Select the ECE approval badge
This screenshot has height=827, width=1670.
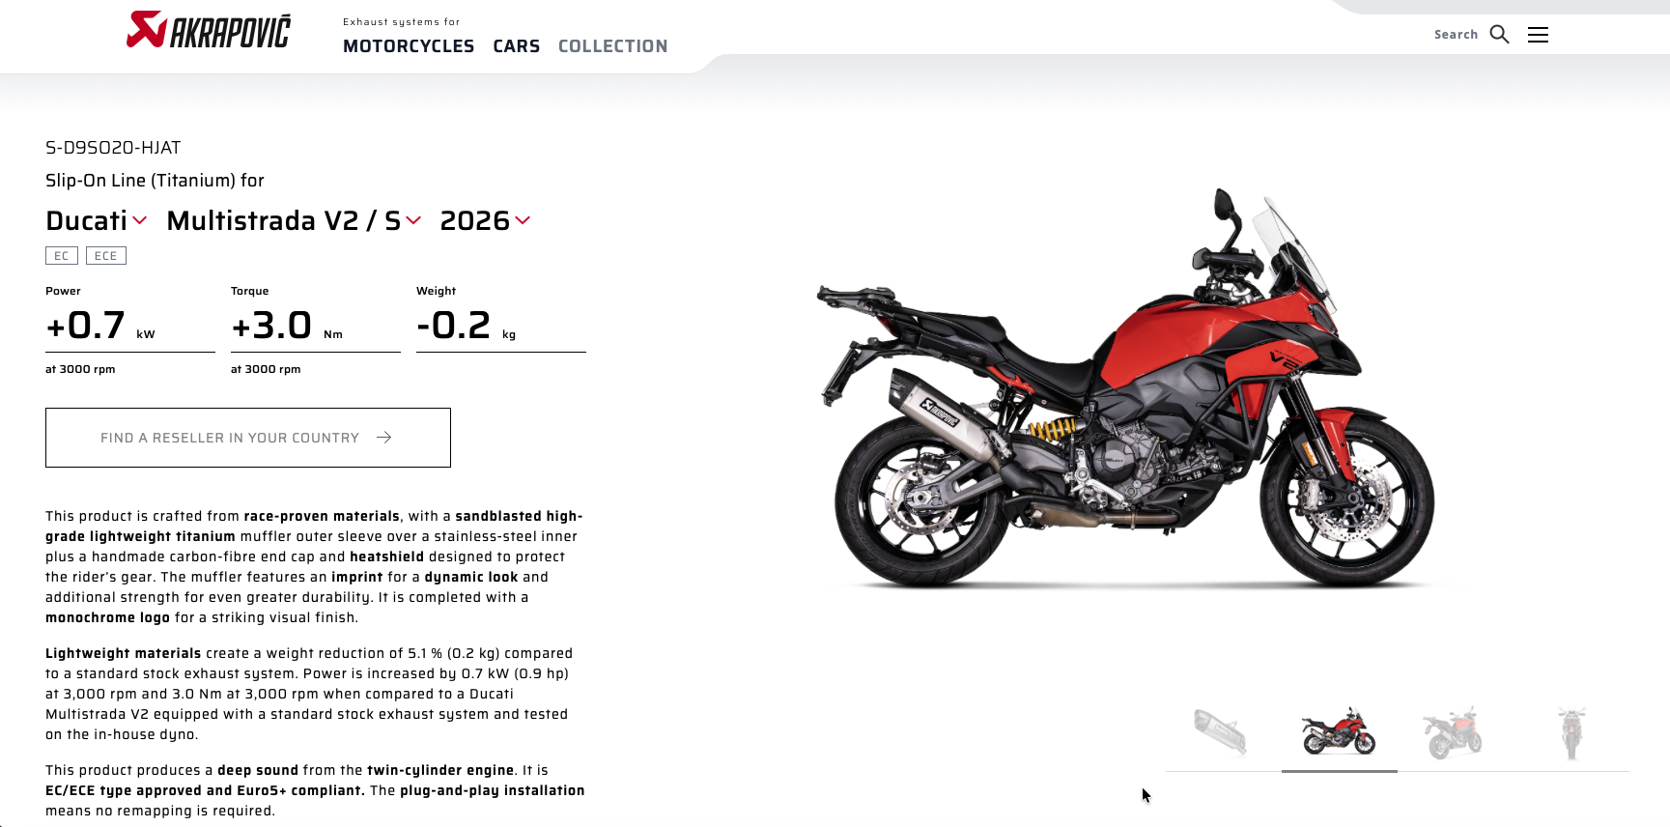tap(106, 256)
